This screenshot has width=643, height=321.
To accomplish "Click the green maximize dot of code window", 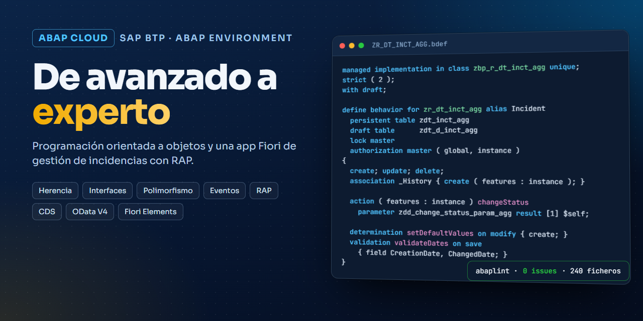I will tap(361, 45).
